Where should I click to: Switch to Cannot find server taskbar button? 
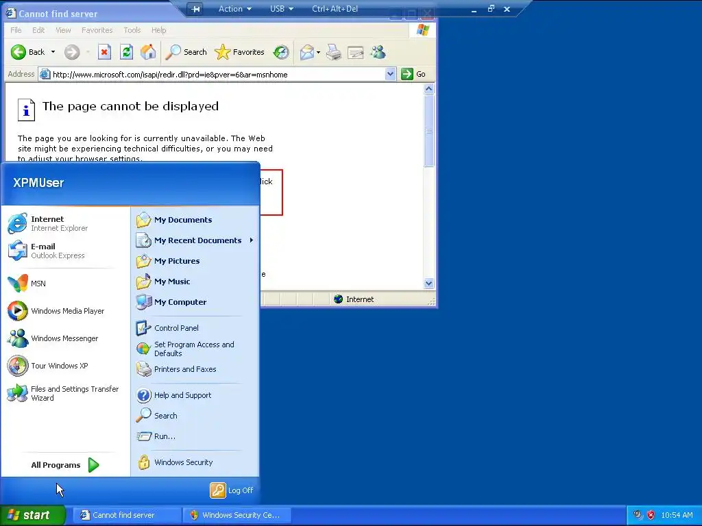127,515
